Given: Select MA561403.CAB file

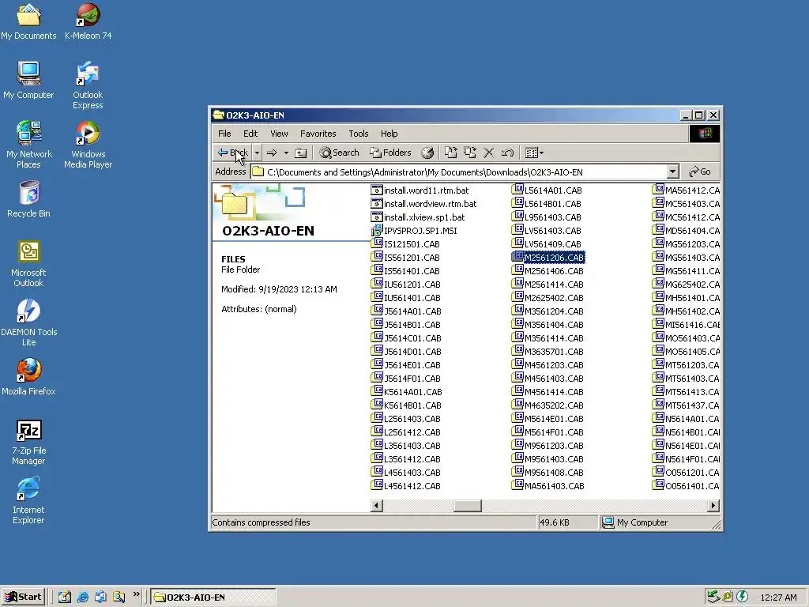Looking at the screenshot, I should pos(548,485).
